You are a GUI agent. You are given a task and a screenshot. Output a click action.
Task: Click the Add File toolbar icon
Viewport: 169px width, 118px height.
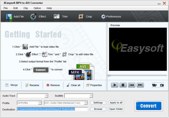[x=9, y=17]
